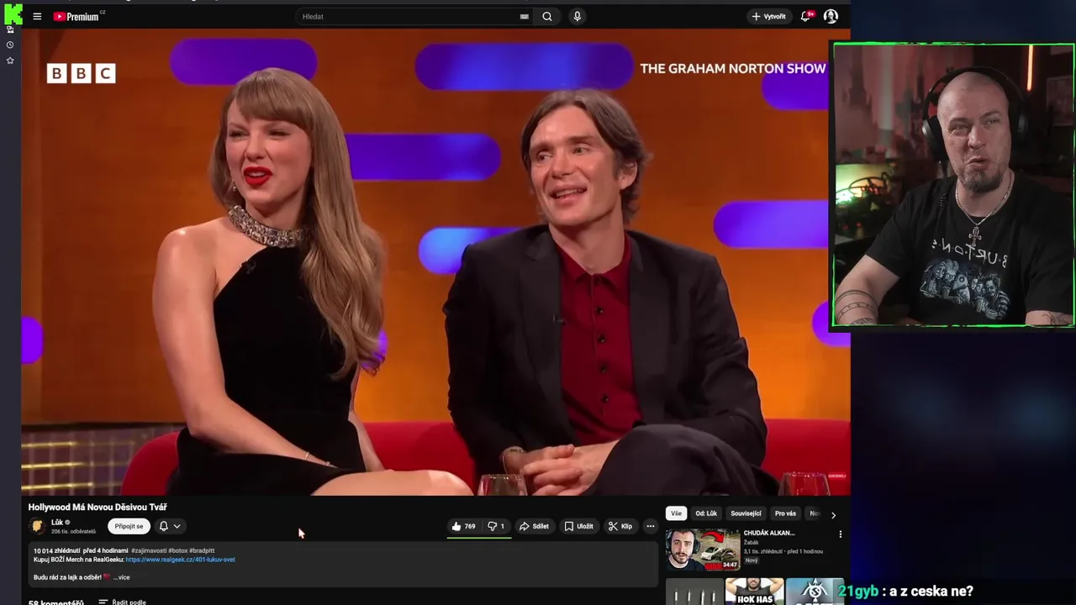Image resolution: width=1076 pixels, height=605 pixels.
Task: Select the Vše filter chip
Action: (x=676, y=513)
